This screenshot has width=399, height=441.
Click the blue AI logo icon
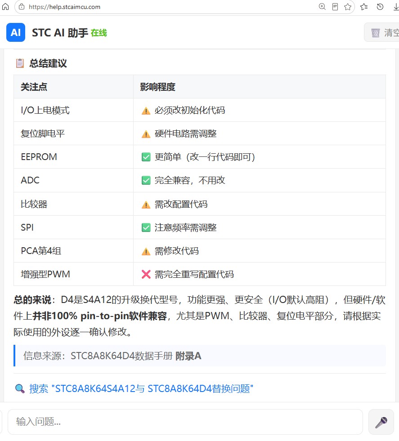coord(16,32)
